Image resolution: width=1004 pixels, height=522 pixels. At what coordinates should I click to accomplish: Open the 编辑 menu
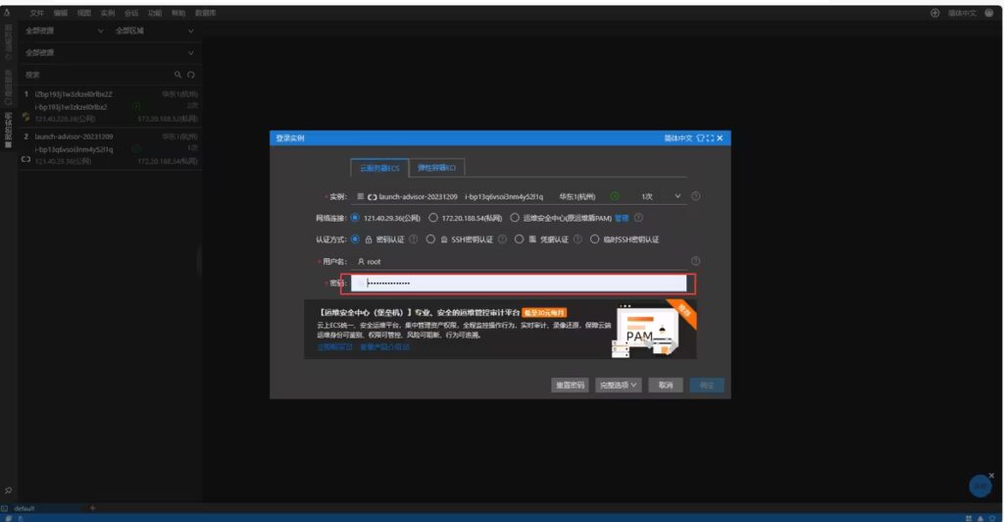(60, 13)
